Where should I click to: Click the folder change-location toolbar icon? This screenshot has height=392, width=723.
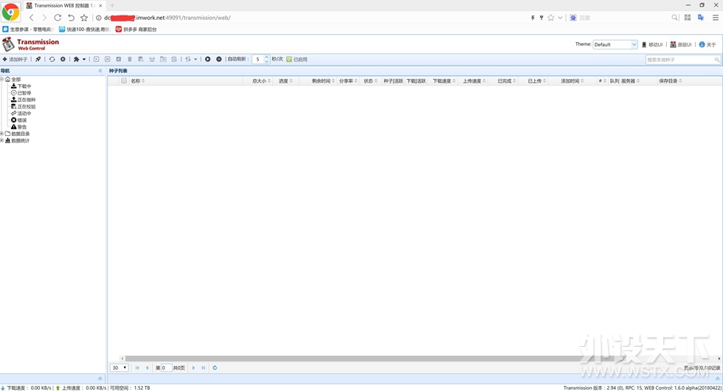[163, 60]
